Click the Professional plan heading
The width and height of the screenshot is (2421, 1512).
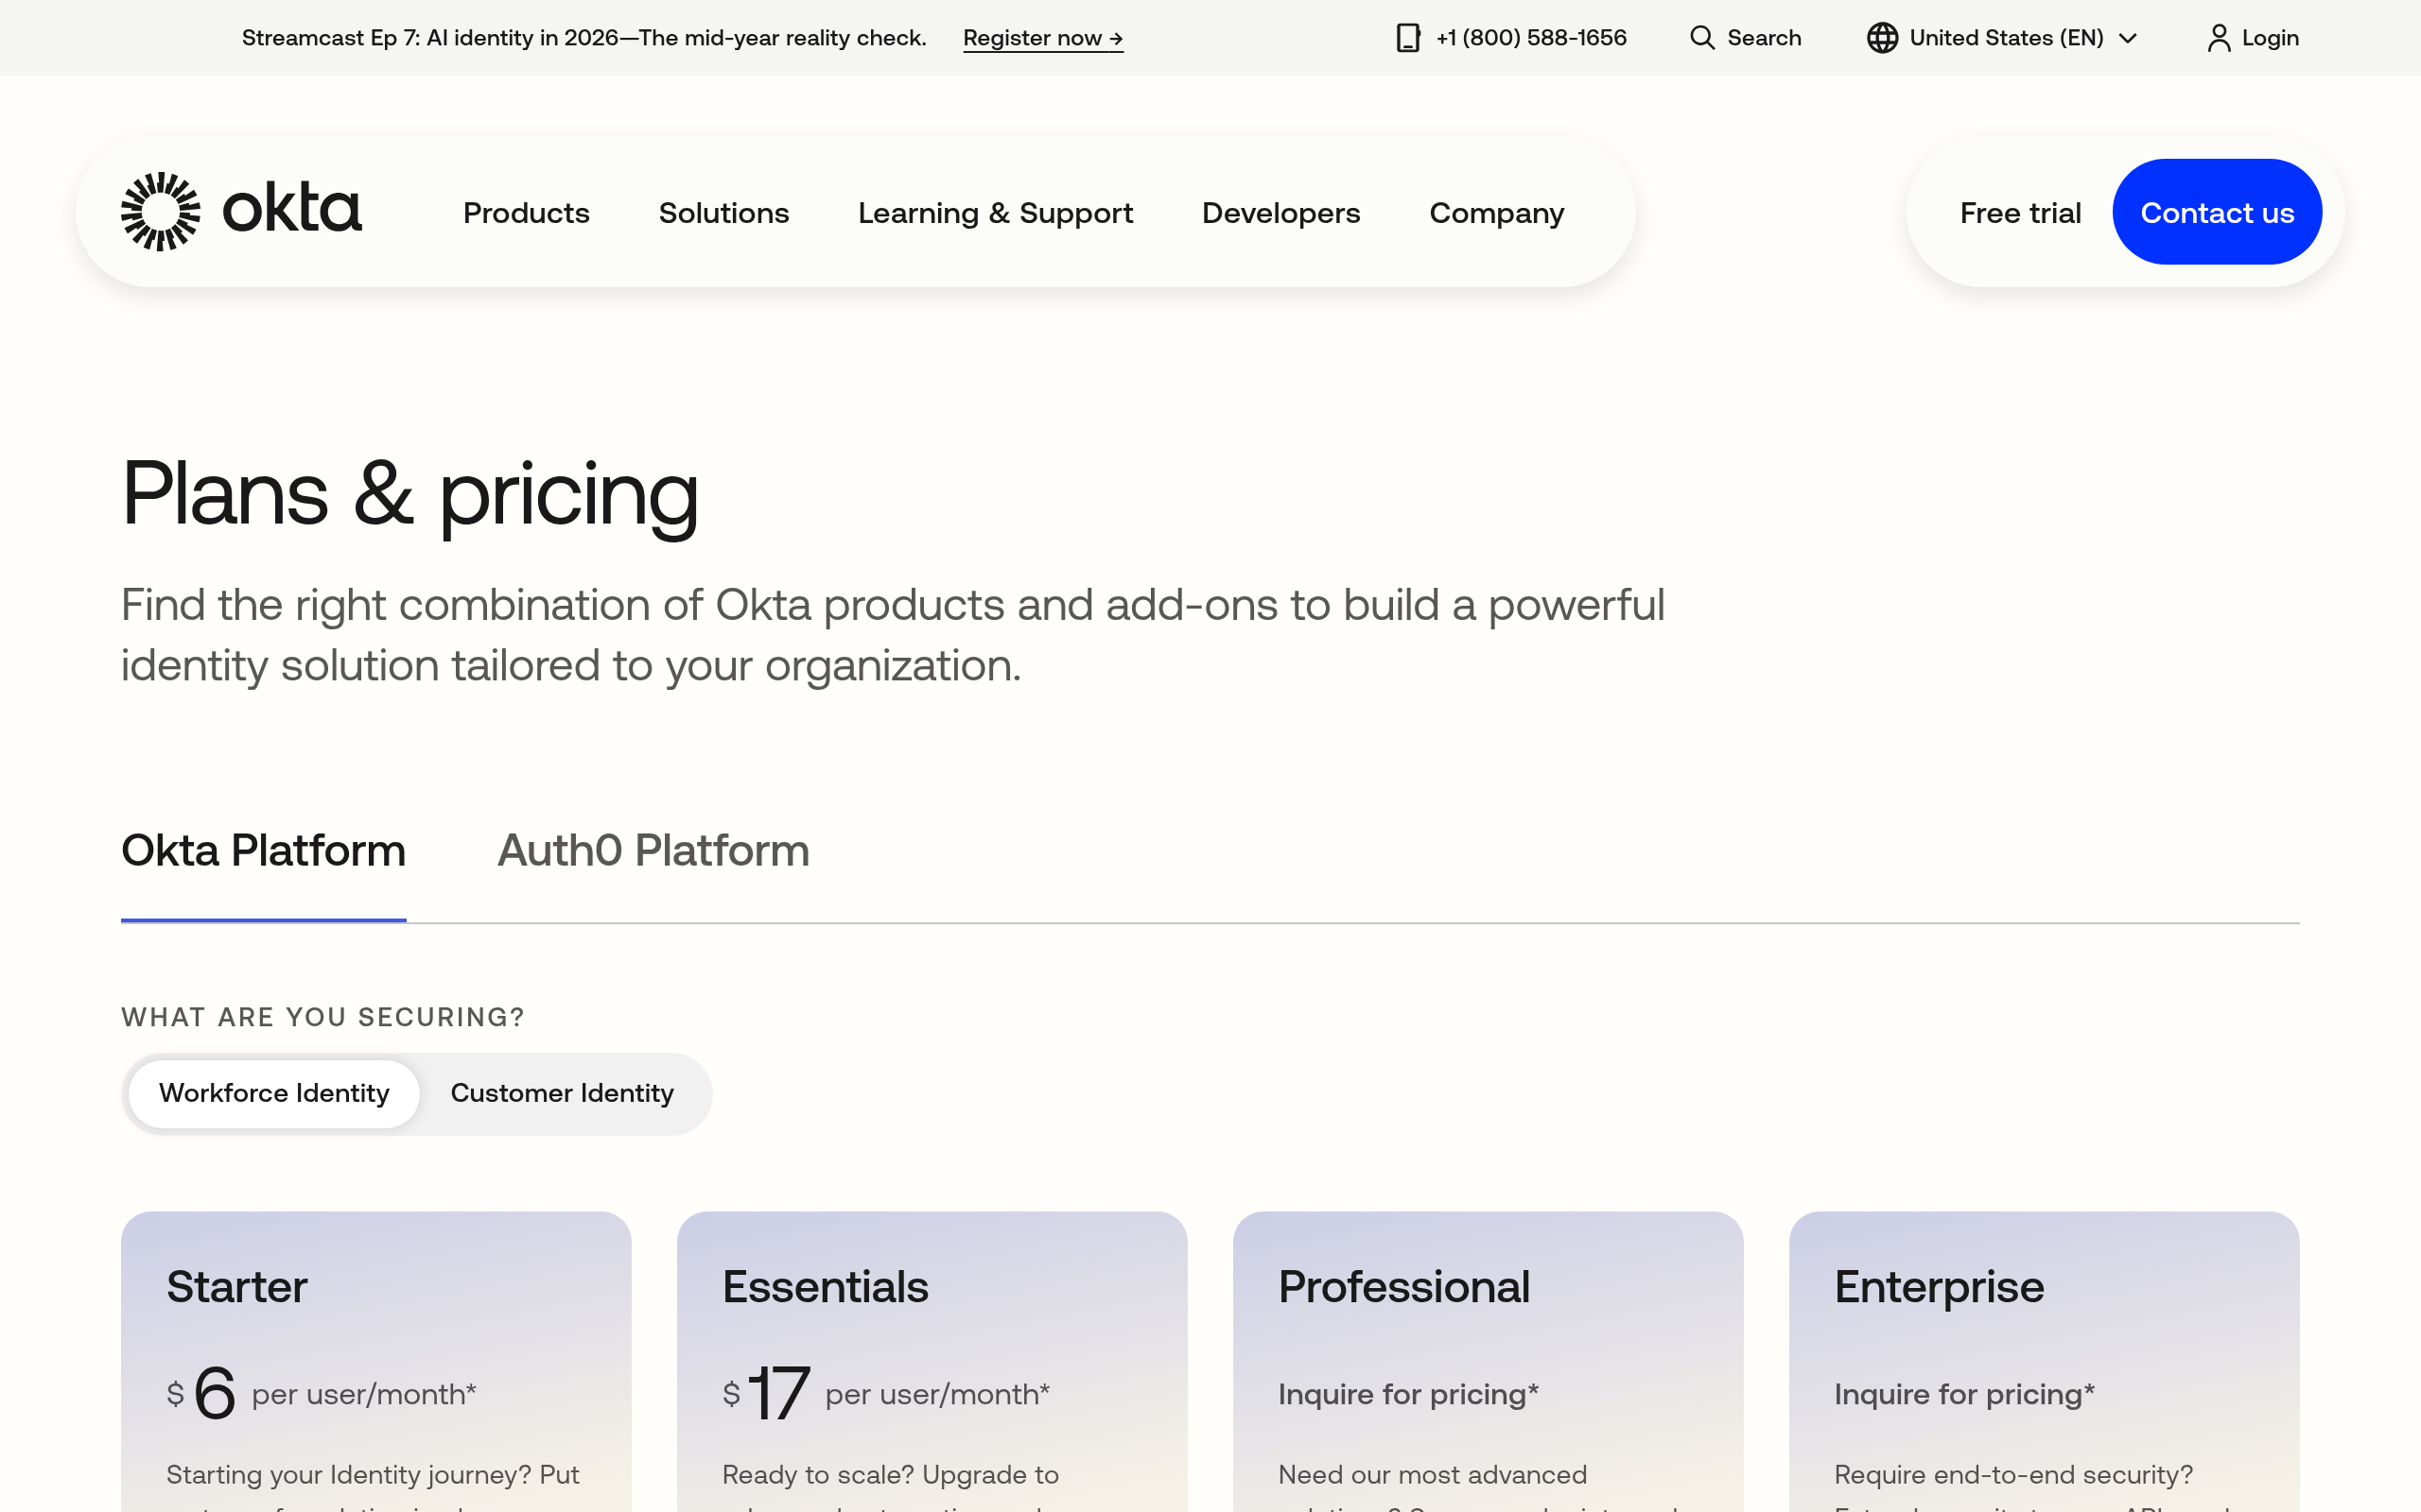tap(1404, 1286)
